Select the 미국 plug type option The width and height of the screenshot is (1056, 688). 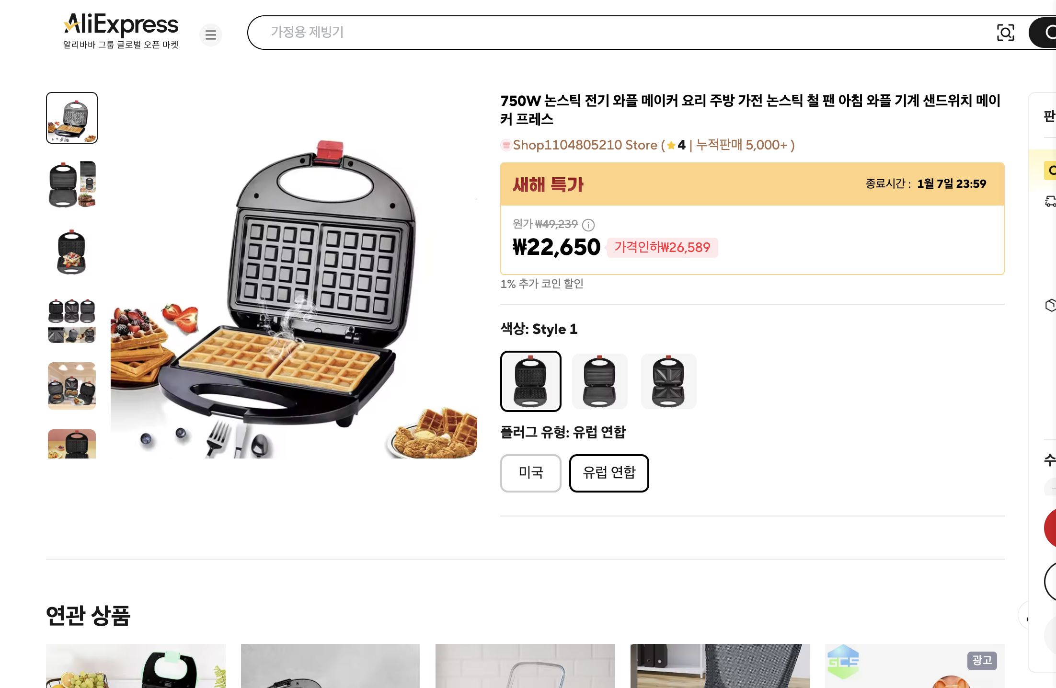coord(530,473)
